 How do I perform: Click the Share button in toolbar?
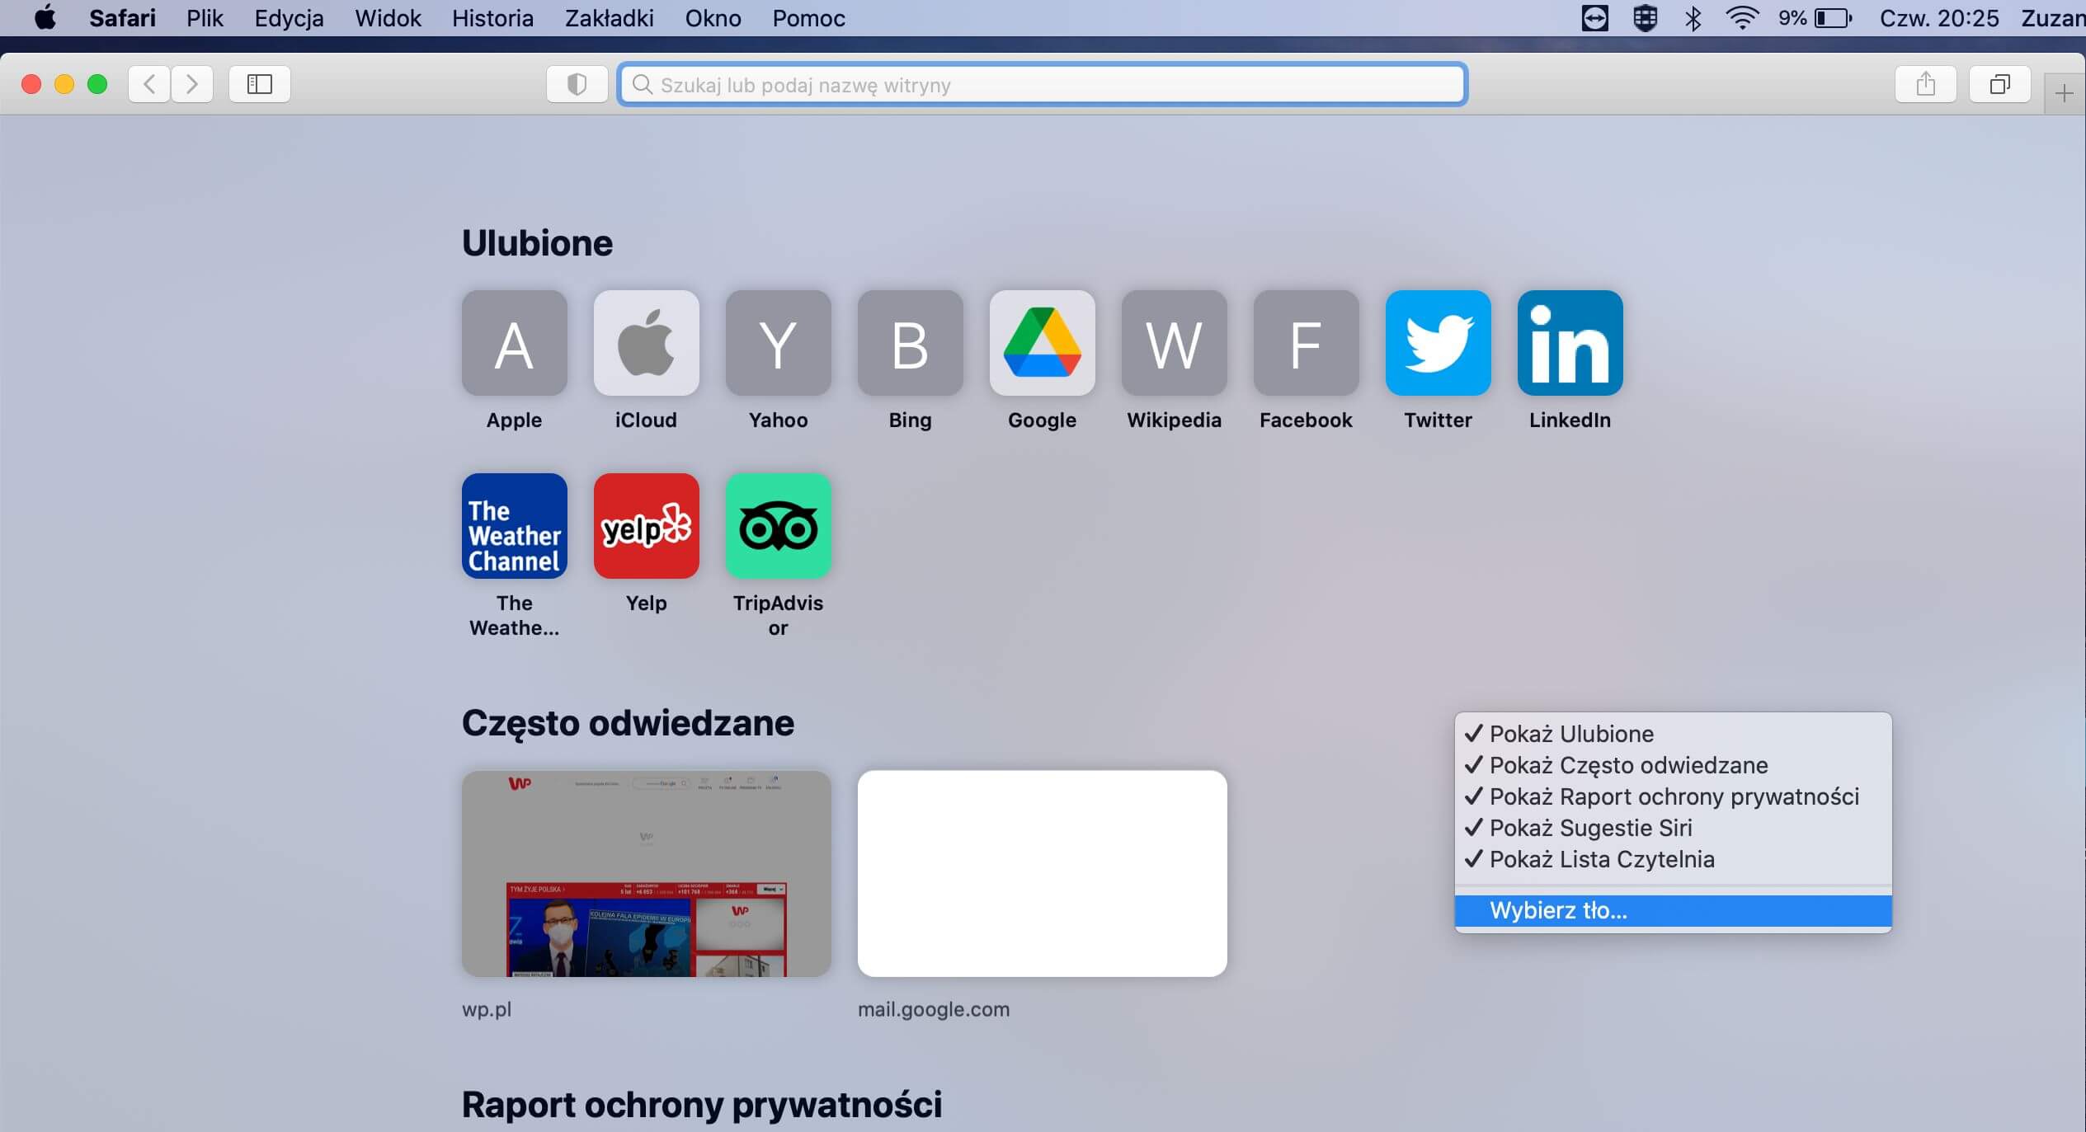point(1925,84)
